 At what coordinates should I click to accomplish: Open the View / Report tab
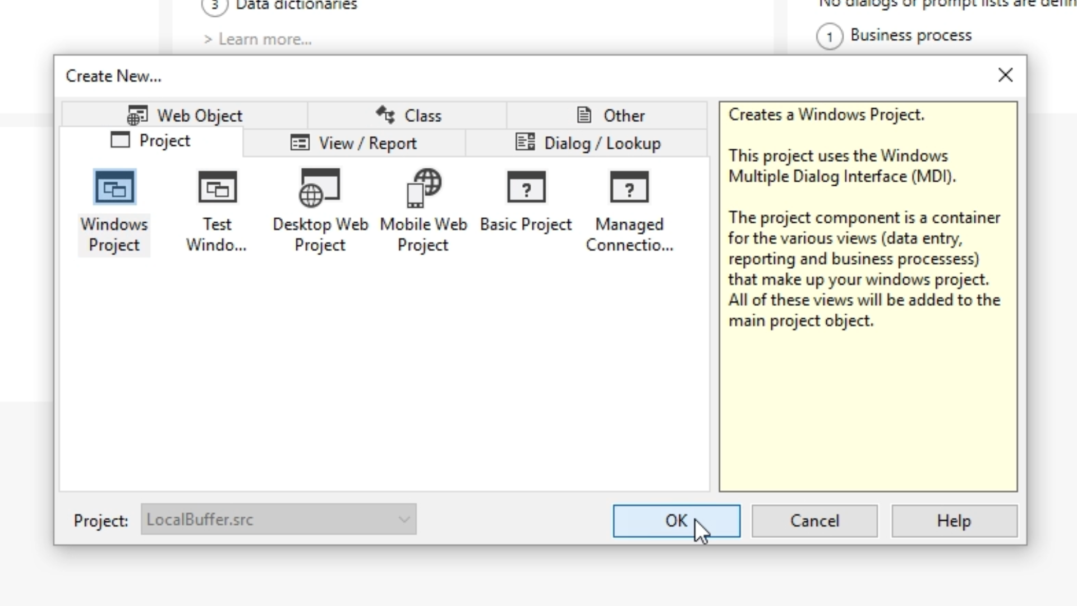(354, 143)
